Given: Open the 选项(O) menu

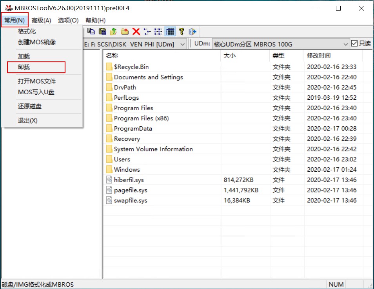Looking at the screenshot, I should tap(67, 20).
